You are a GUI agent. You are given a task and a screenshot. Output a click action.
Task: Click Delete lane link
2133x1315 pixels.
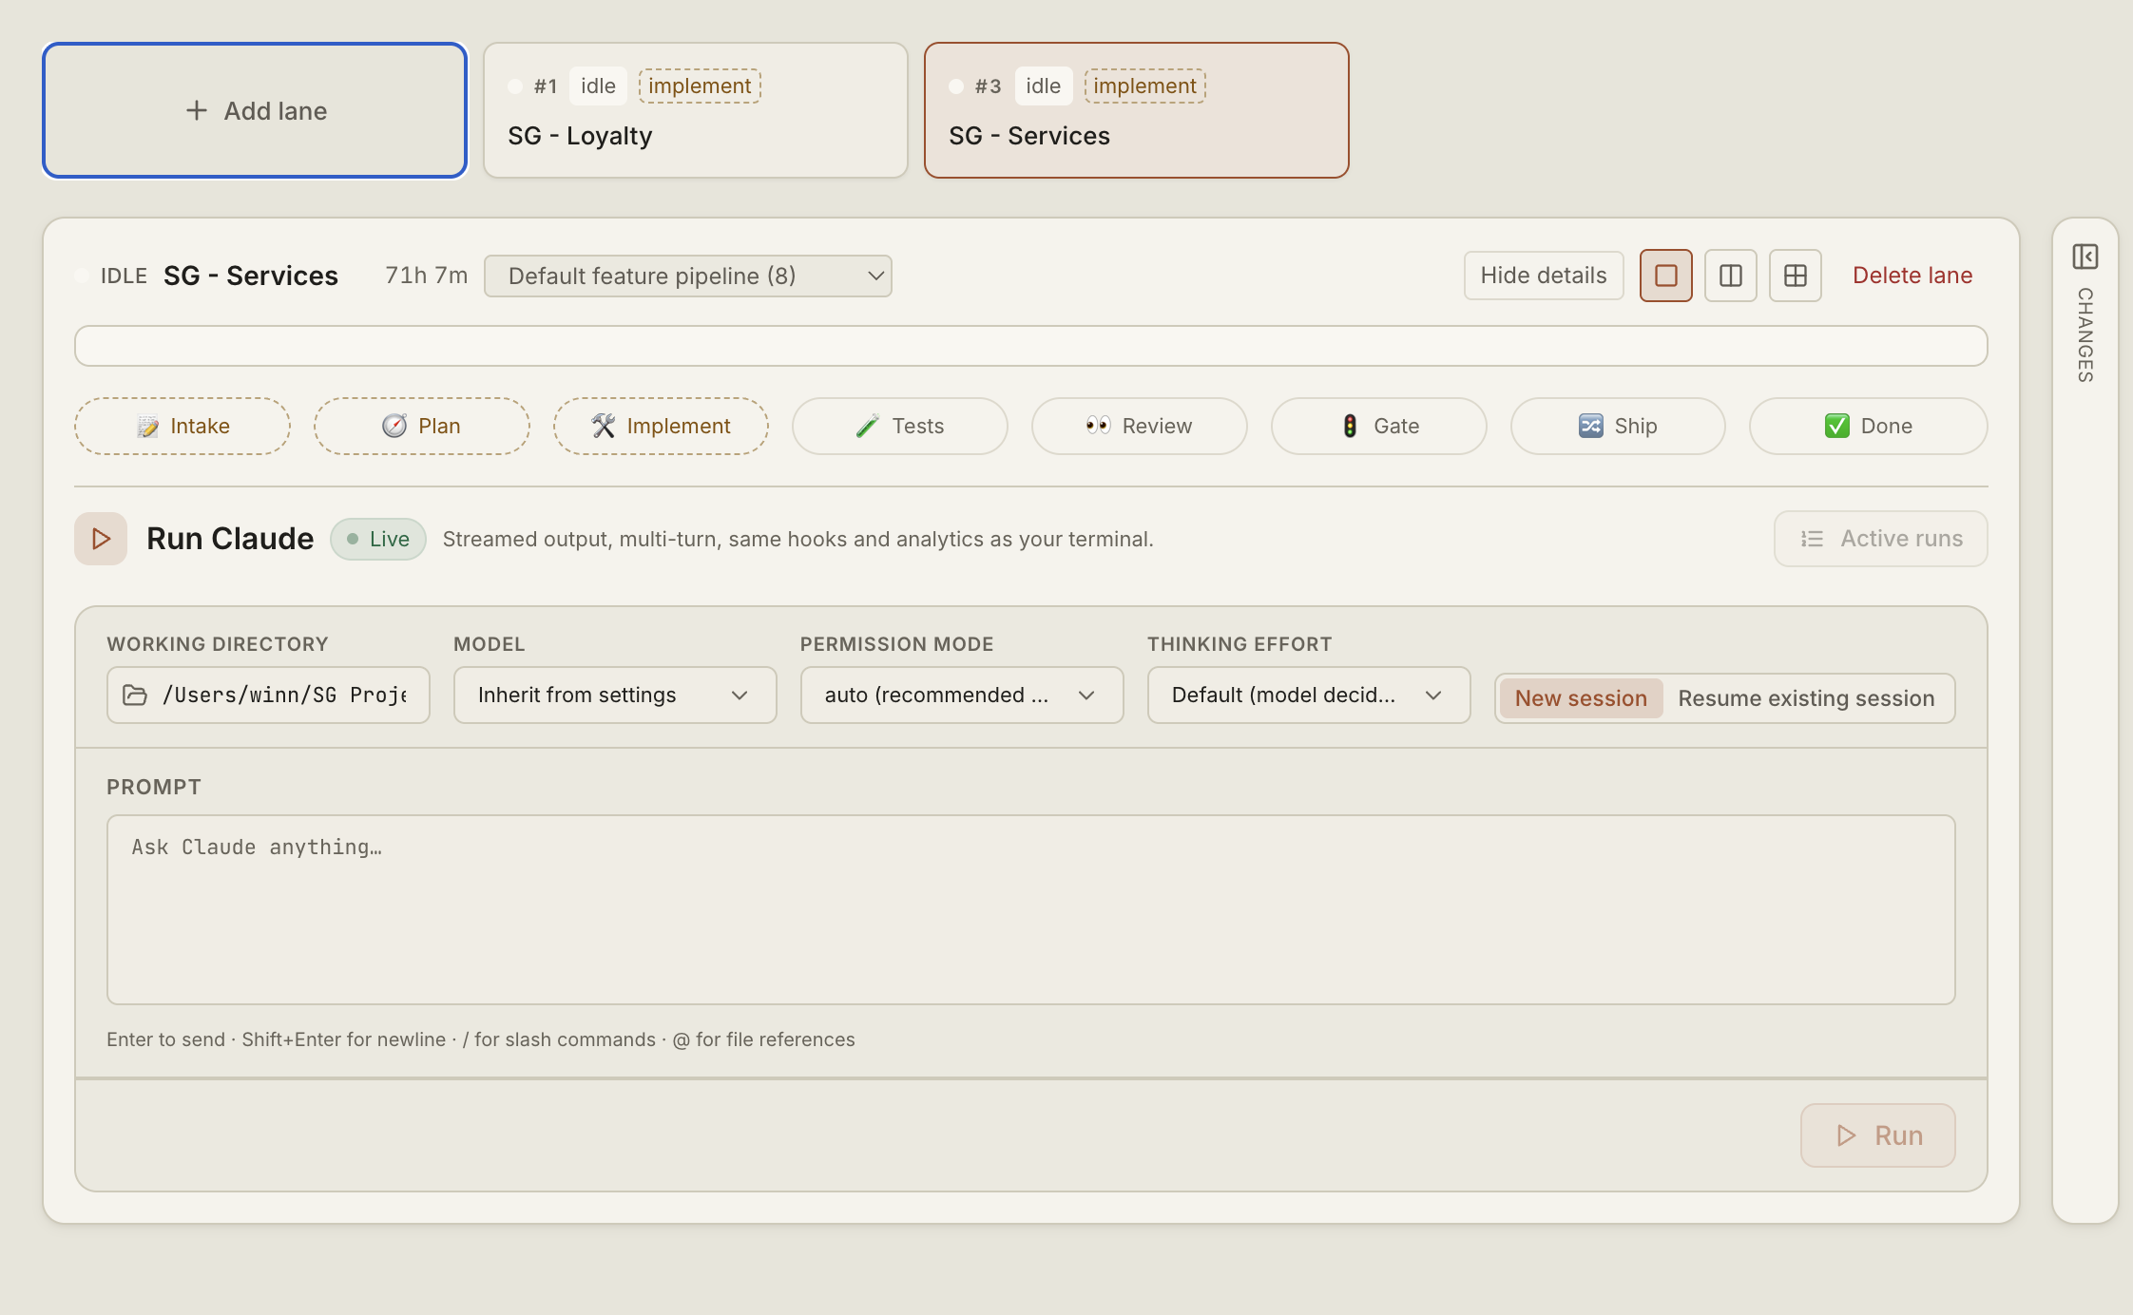point(1912,276)
